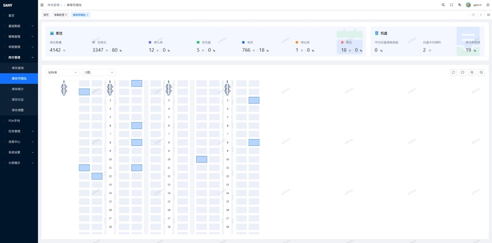Click the refresh arrows icon above the map
This screenshot has height=243, width=492.
[x=453, y=73]
